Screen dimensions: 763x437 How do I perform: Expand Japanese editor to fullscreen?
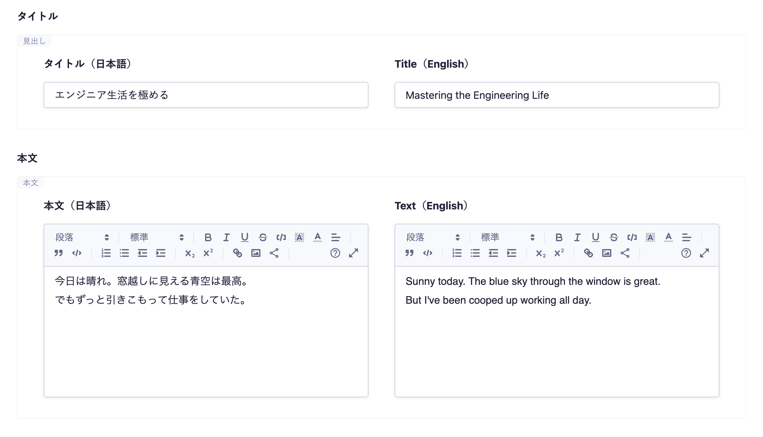pos(354,253)
